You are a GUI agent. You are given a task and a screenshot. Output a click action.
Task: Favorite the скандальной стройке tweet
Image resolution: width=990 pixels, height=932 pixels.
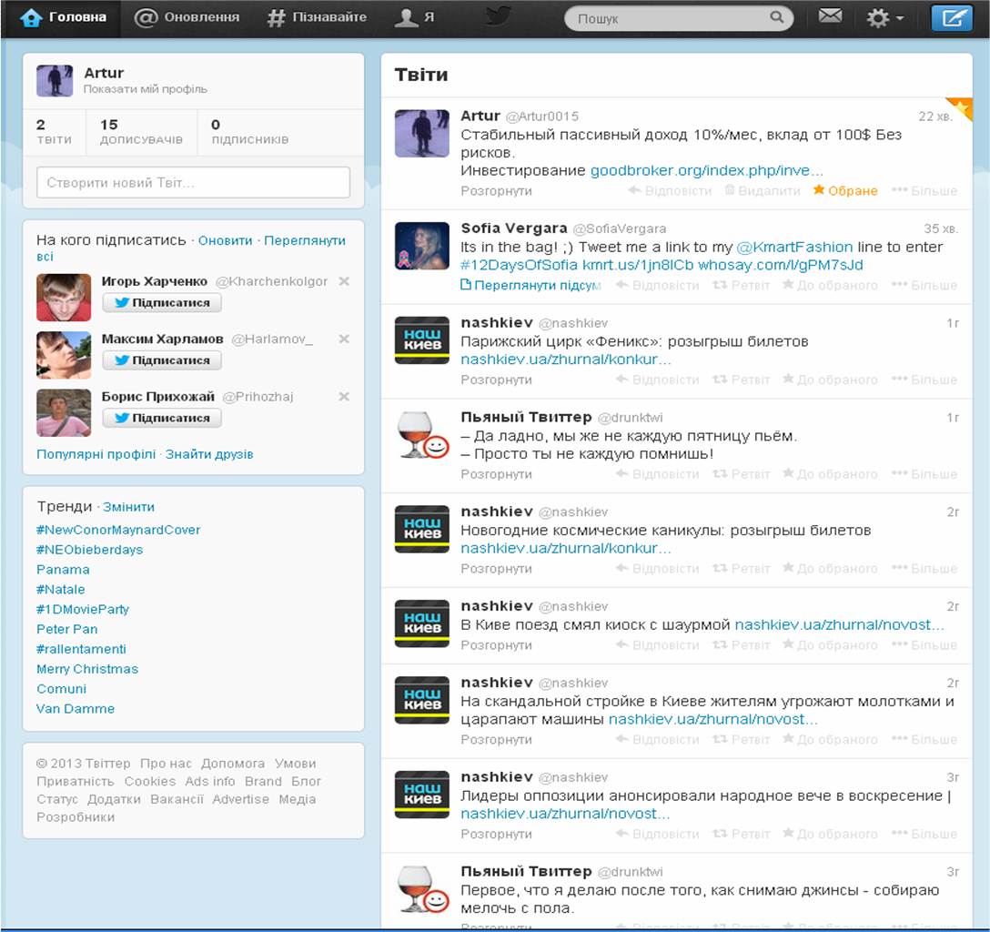coord(830,739)
